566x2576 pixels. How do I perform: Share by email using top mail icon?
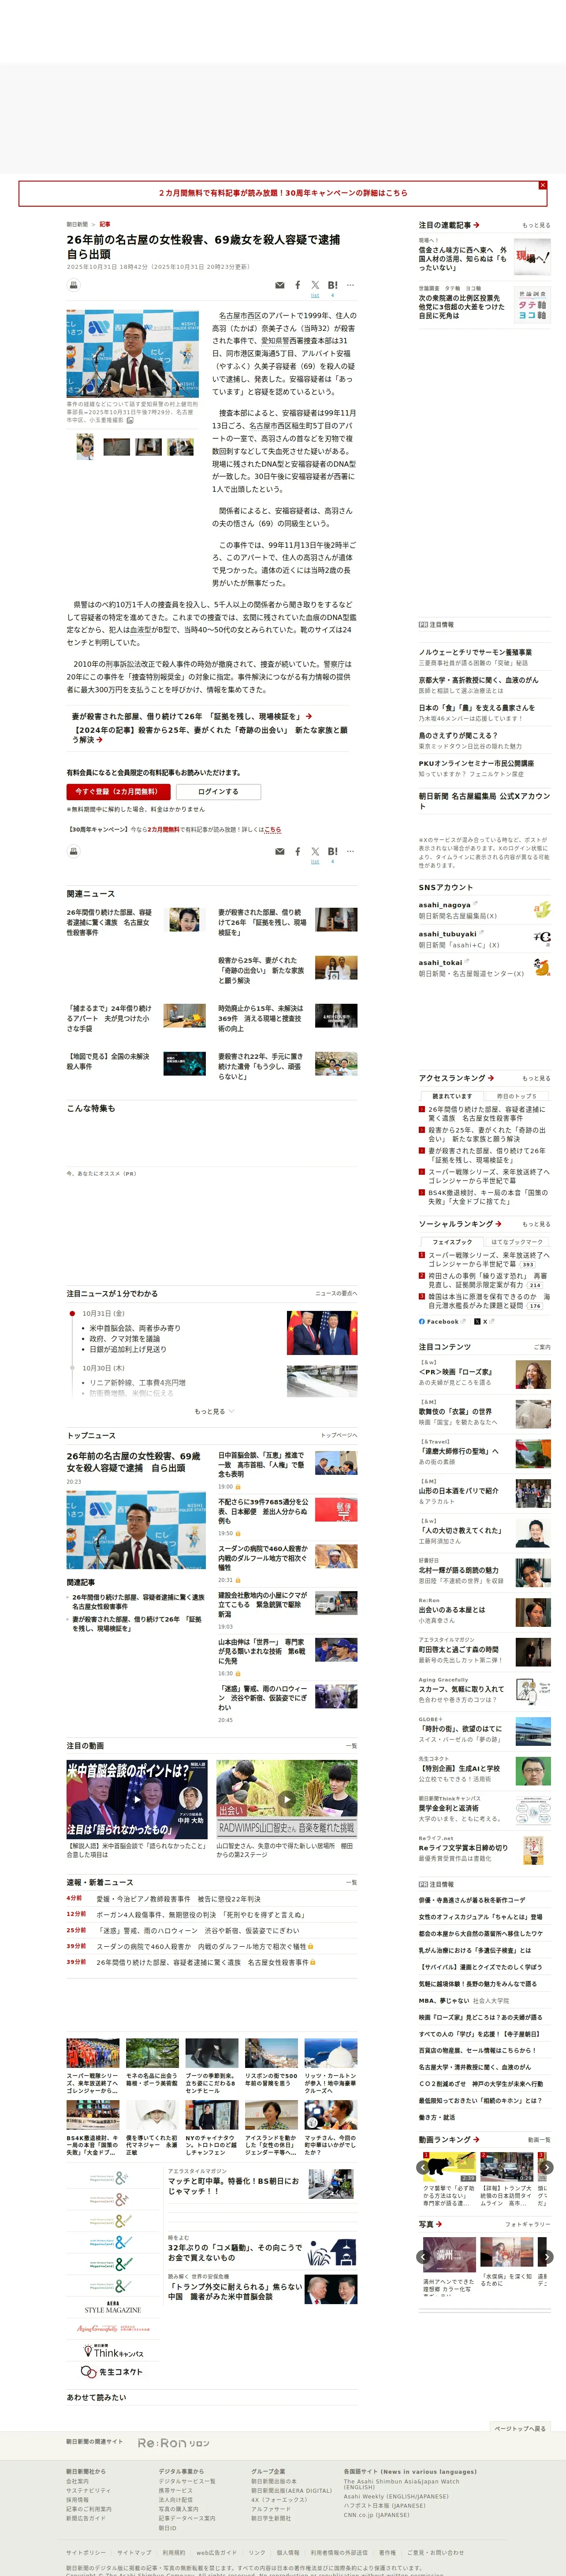[280, 285]
